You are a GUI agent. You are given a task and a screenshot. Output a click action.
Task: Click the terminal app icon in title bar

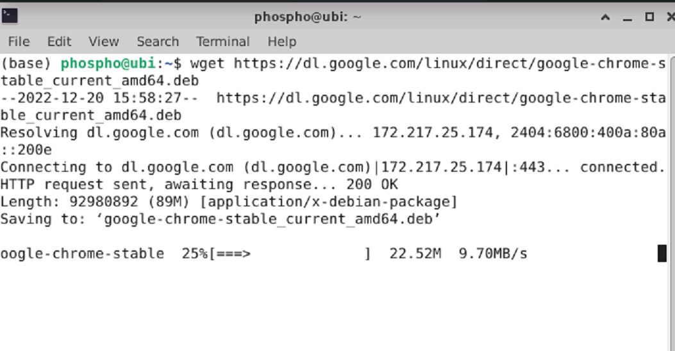pyautogui.click(x=9, y=17)
